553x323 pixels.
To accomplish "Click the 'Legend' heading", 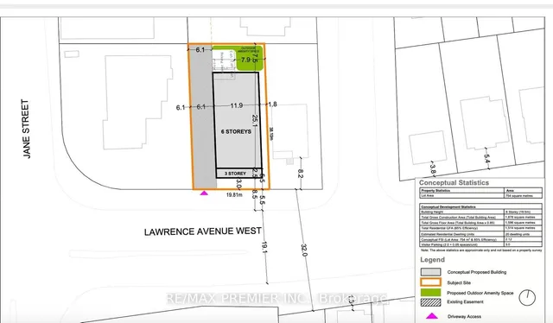I will (x=432, y=260).
